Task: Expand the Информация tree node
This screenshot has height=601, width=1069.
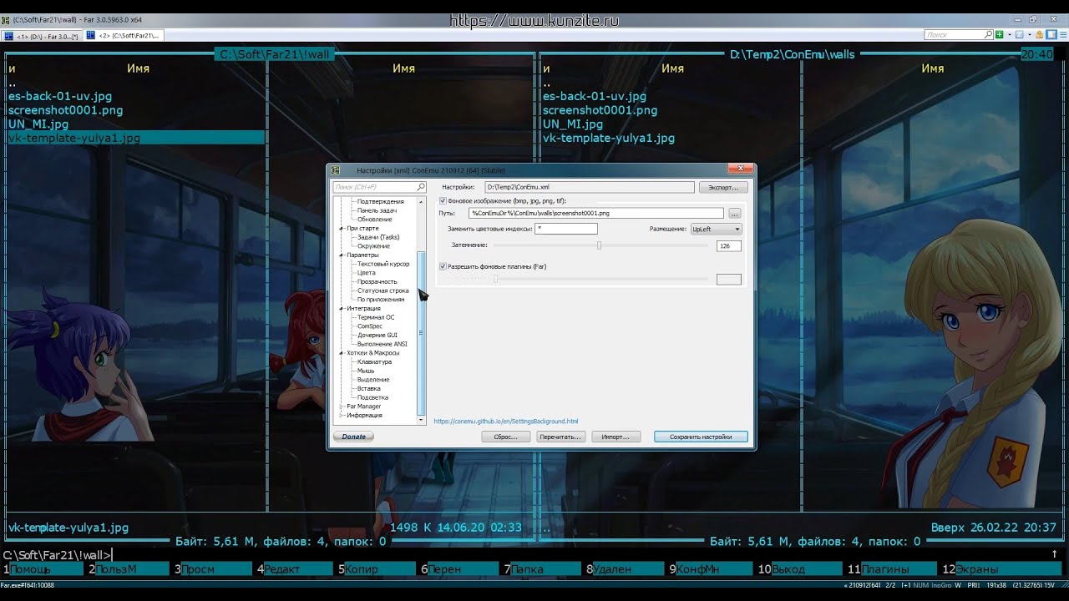Action: 342,415
